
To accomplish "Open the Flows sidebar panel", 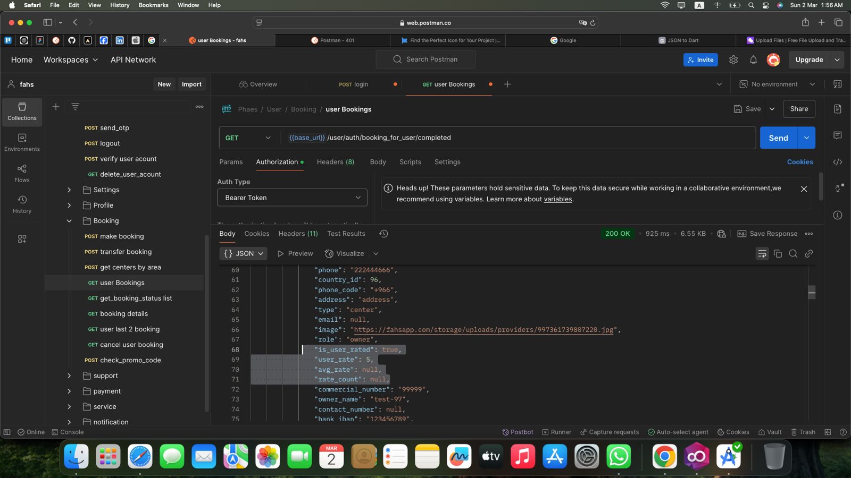I will coord(22,173).
